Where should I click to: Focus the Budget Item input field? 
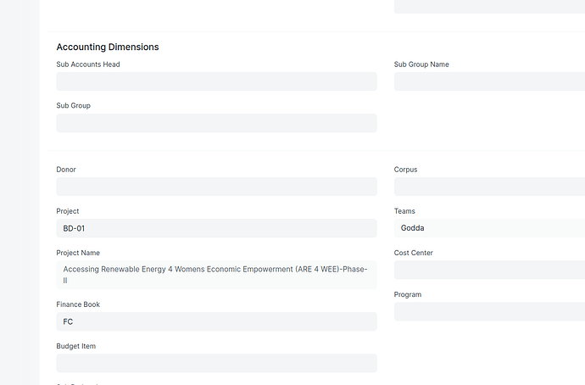[216, 363]
